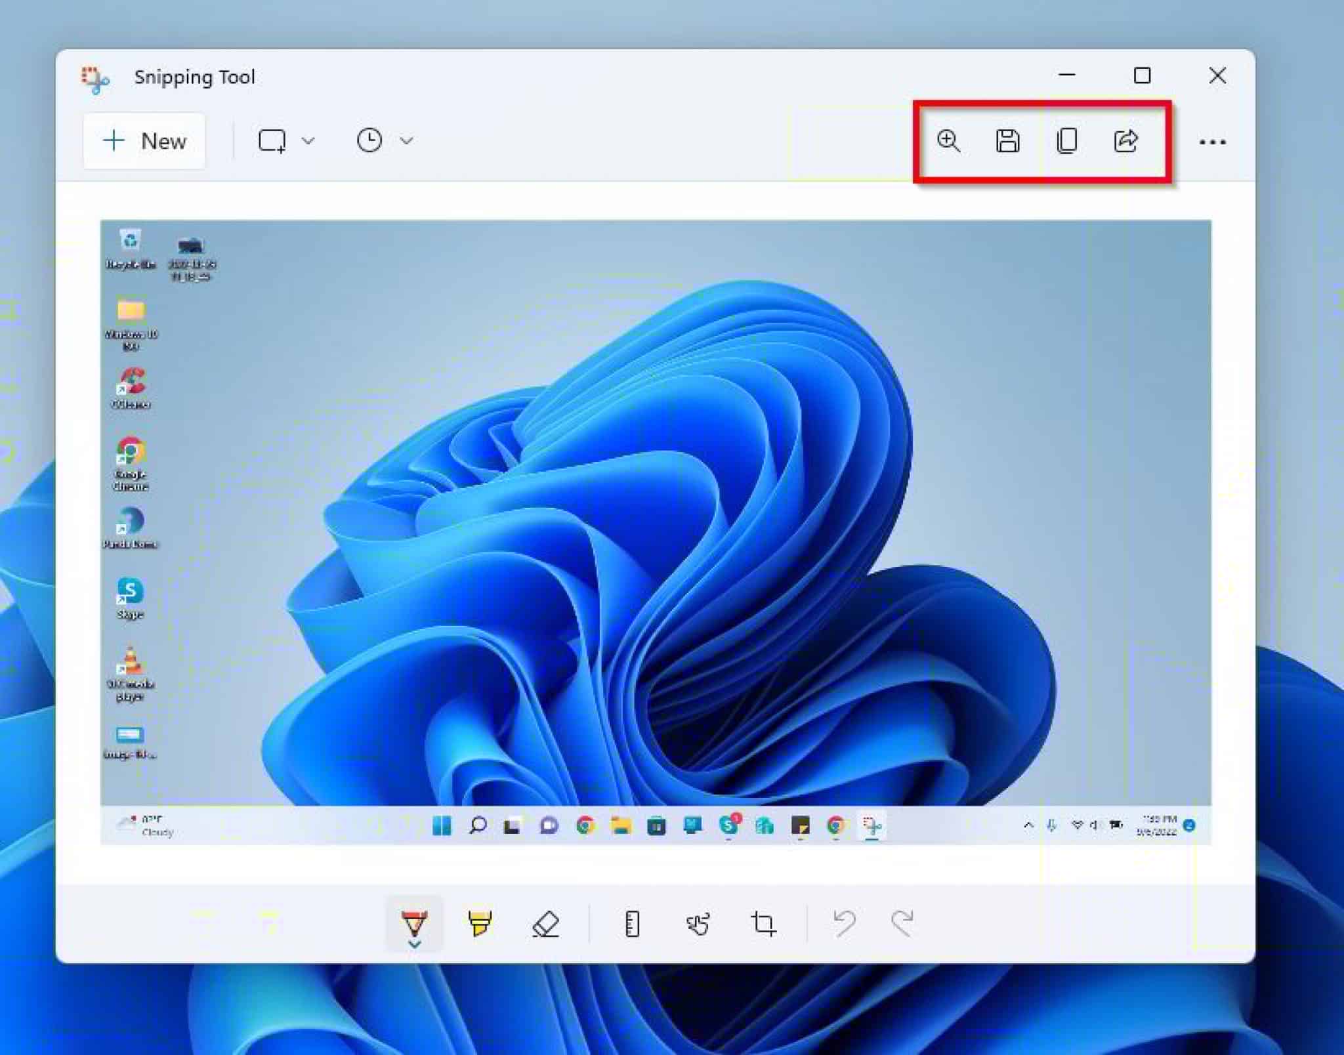
Task: Select the yellow Highlighter tool
Action: point(480,924)
